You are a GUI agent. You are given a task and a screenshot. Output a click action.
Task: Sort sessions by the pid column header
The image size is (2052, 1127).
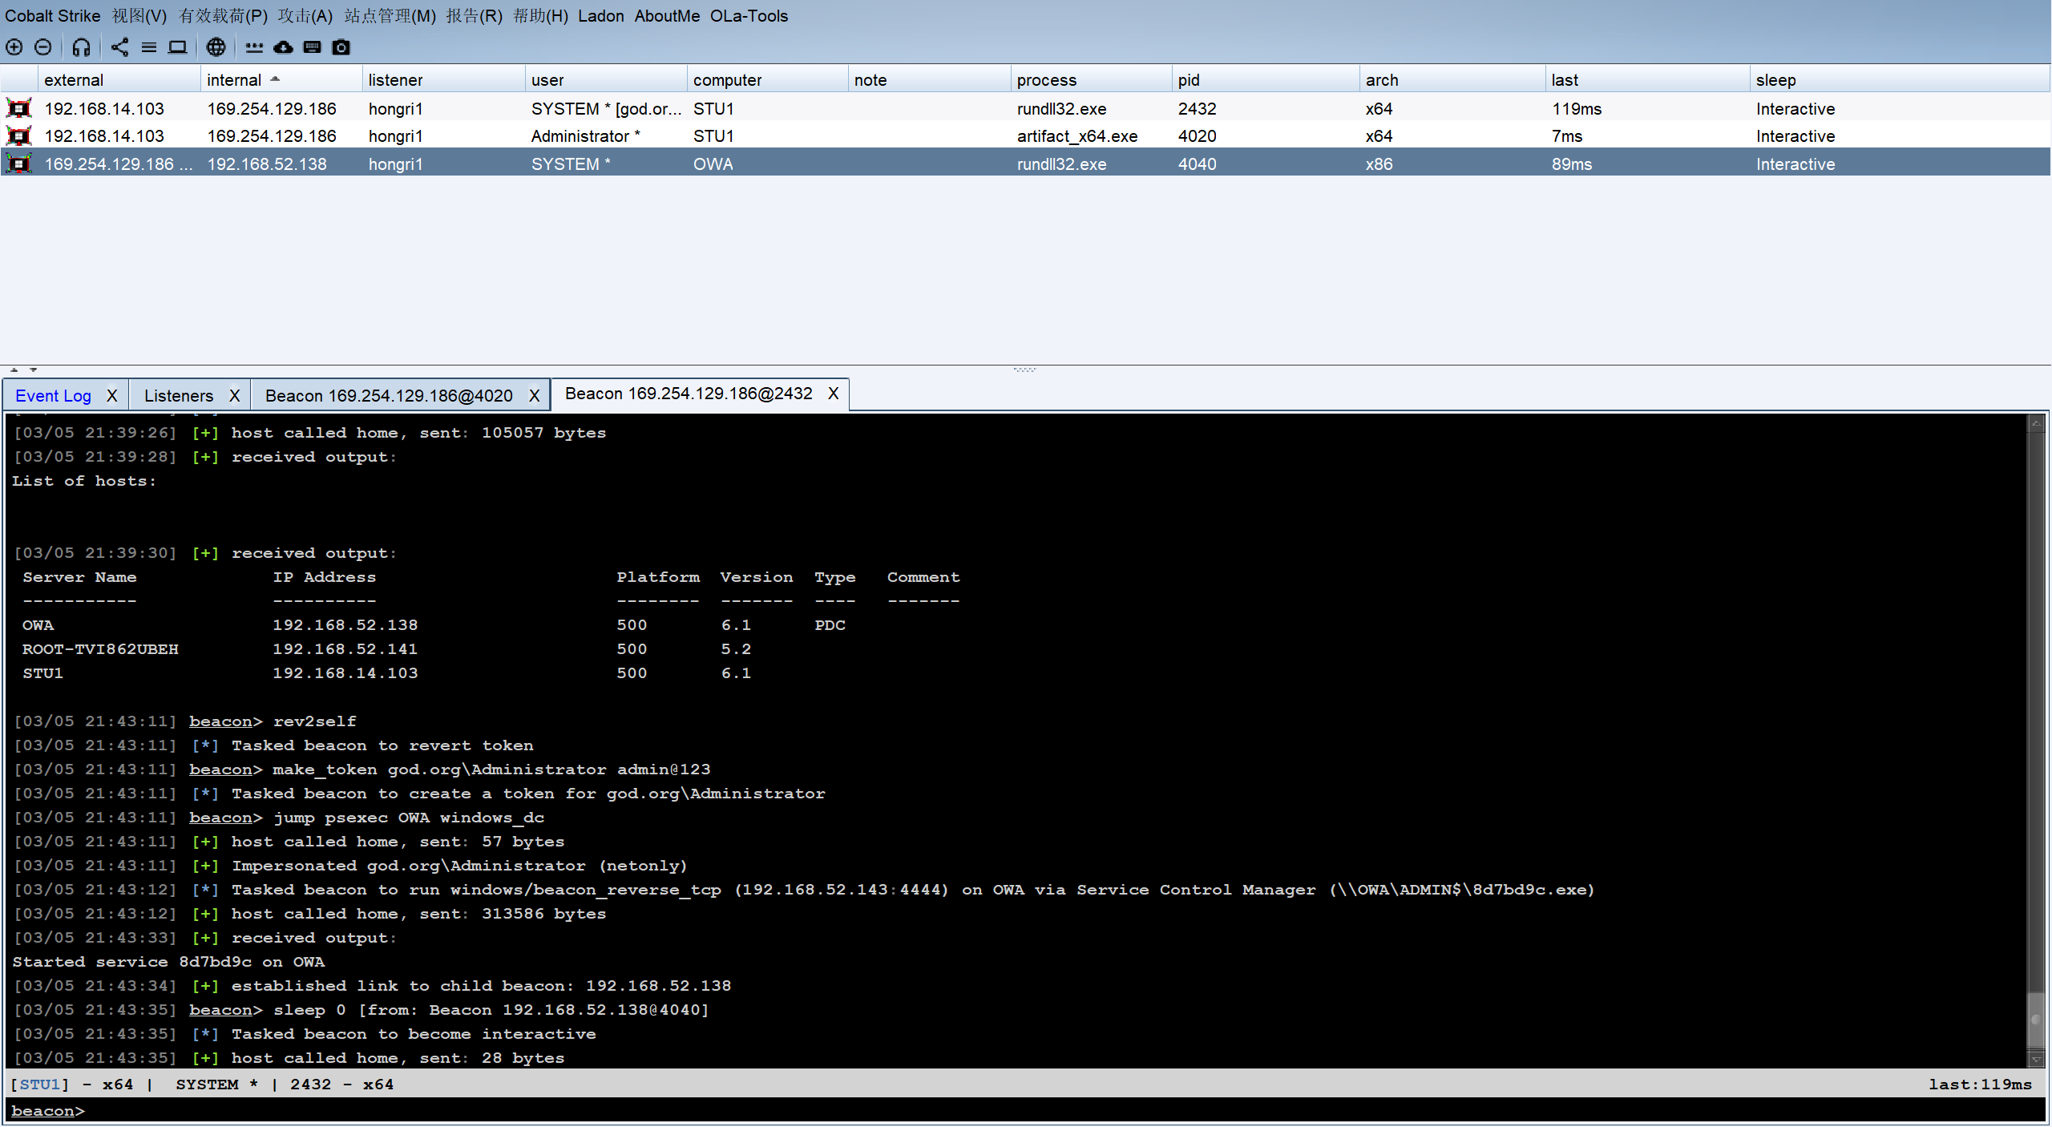(x=1189, y=80)
